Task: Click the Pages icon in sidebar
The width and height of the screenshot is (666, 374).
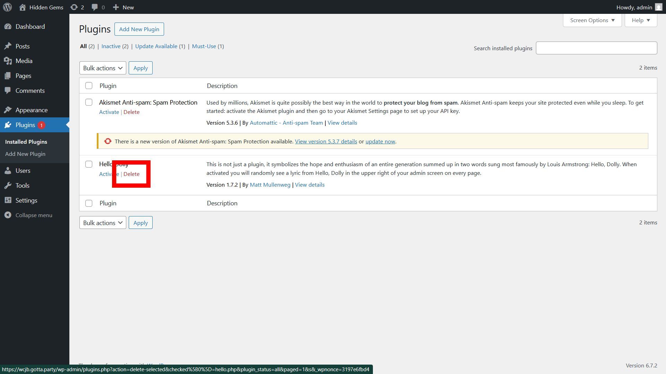Action: [8, 76]
